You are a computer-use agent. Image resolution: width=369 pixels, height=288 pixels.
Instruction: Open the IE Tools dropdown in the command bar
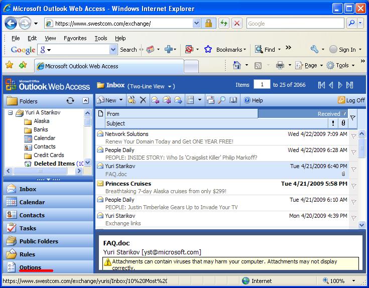341,65
